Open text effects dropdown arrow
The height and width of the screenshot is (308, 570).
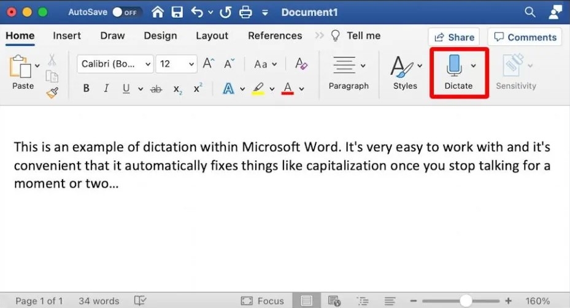tap(242, 89)
